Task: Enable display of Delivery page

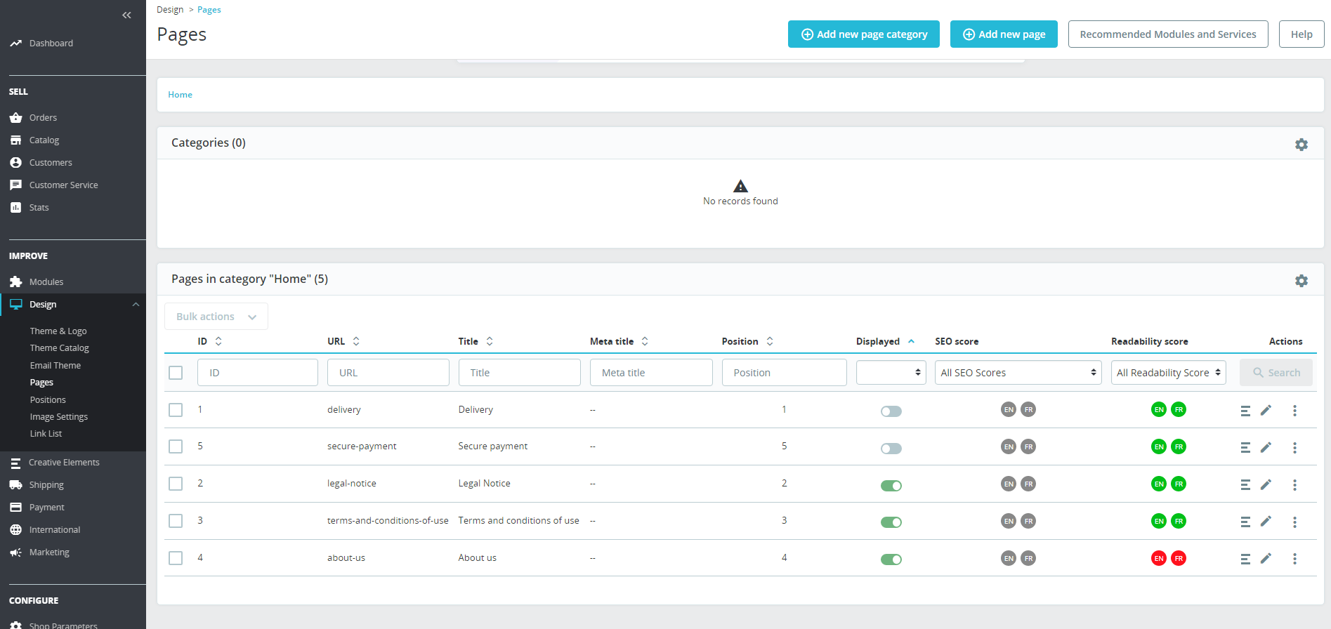Action: click(x=891, y=411)
